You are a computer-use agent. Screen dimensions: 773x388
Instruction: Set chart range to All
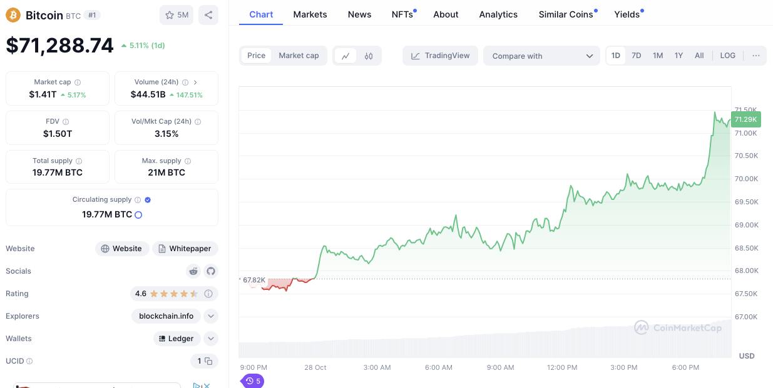[699, 56]
